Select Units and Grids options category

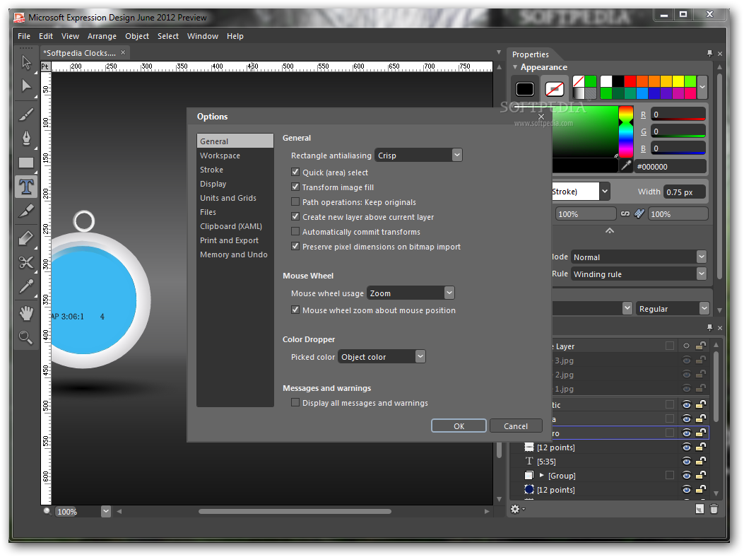tap(235, 198)
